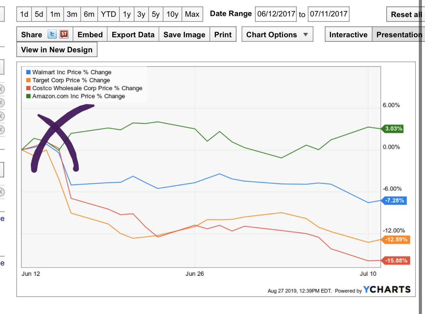Open the Chart Options dropdown
The height and width of the screenshot is (314, 425).
277,35
